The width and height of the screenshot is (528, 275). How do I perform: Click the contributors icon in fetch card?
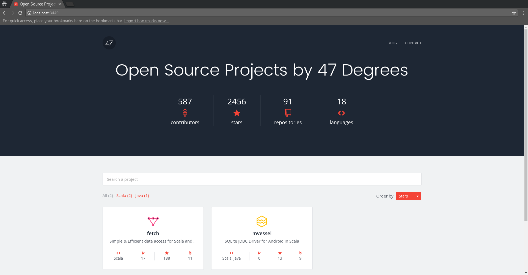click(x=190, y=253)
